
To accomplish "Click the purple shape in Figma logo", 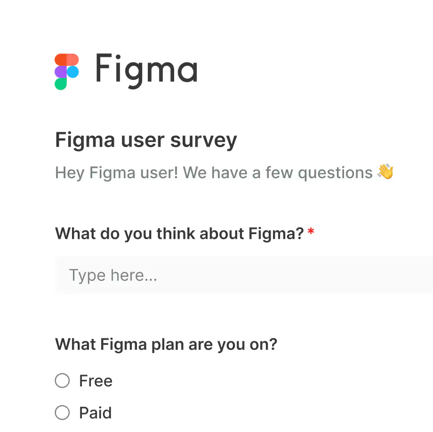I will 61,72.
